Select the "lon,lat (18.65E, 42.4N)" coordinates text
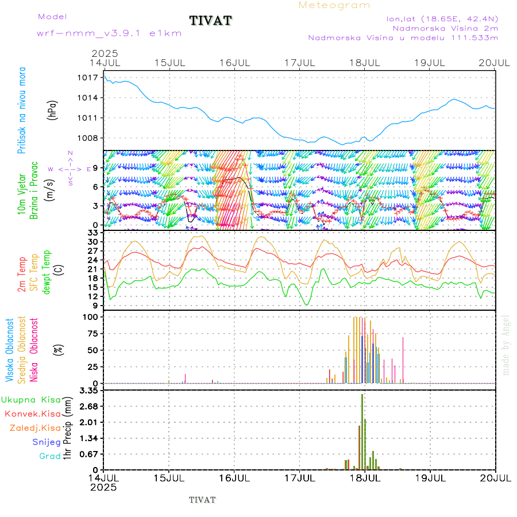This screenshot has width=517, height=517. (442, 19)
